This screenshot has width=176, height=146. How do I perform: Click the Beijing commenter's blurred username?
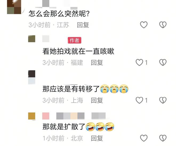[74, 116]
